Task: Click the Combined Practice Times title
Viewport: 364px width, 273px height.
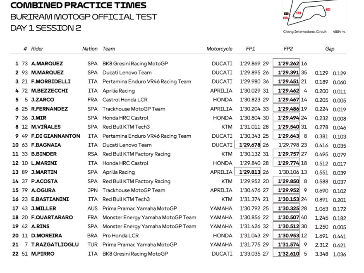Action: tap(78, 5)
